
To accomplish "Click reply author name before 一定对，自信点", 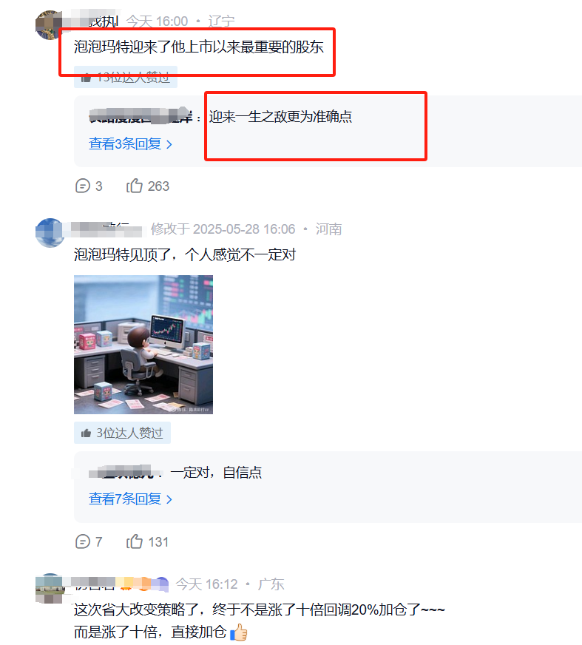I will point(122,472).
